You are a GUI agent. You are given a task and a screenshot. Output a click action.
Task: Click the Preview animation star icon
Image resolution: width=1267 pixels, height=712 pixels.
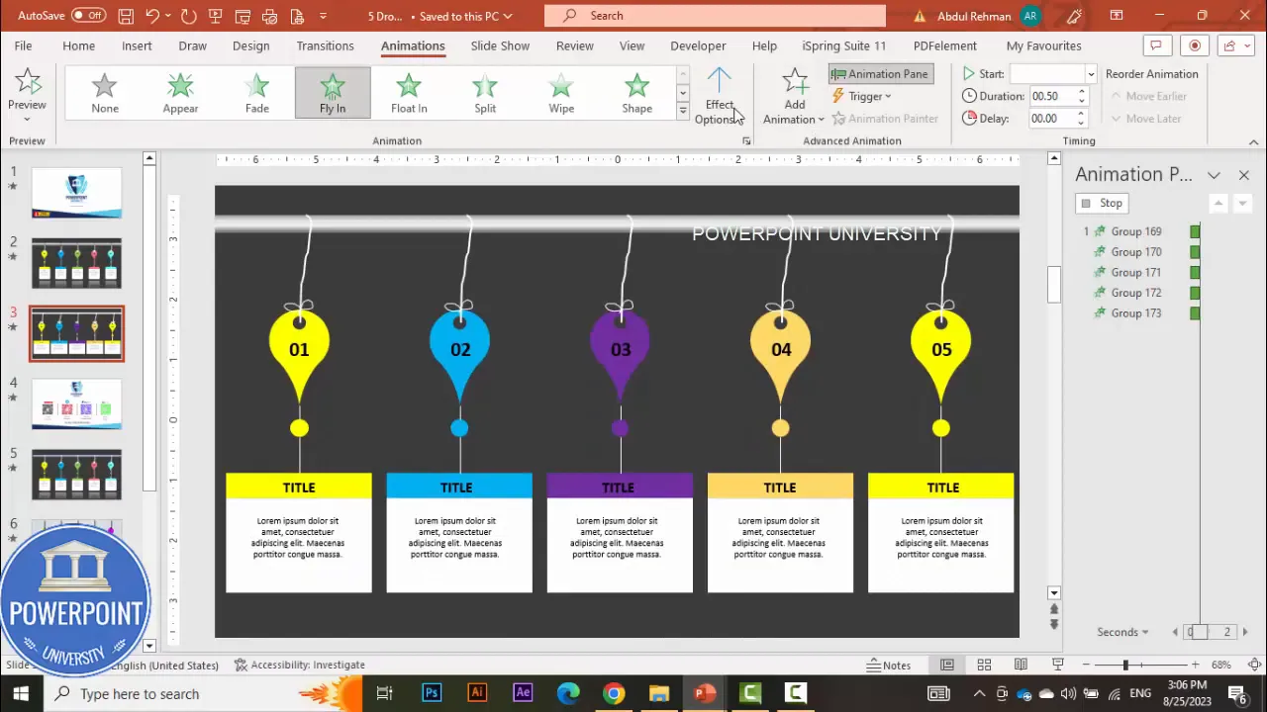coord(27,83)
